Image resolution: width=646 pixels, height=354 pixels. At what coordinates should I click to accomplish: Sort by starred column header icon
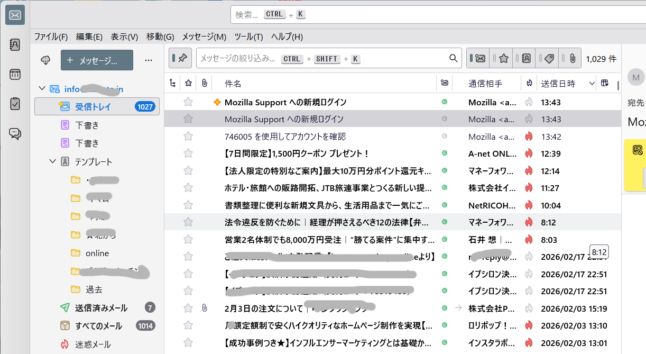click(188, 83)
